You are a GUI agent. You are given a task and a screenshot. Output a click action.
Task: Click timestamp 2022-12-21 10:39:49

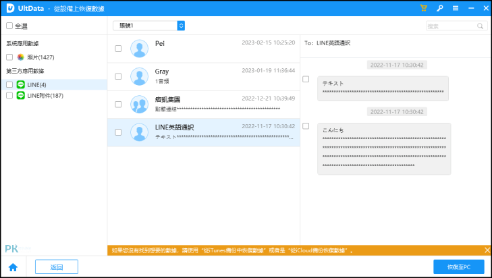pos(269,99)
